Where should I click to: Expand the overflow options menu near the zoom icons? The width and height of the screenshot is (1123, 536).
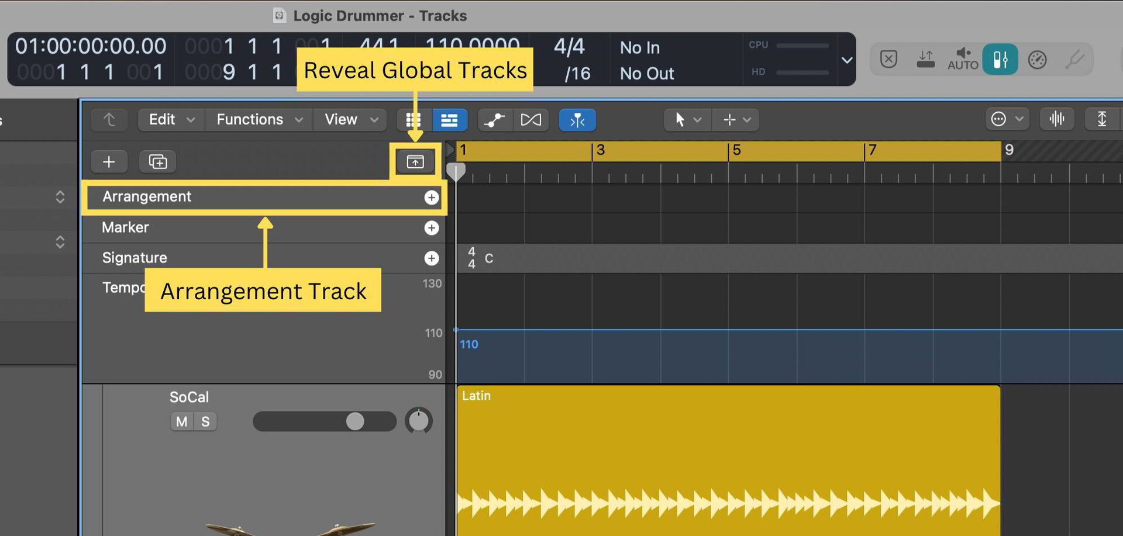[1007, 119]
